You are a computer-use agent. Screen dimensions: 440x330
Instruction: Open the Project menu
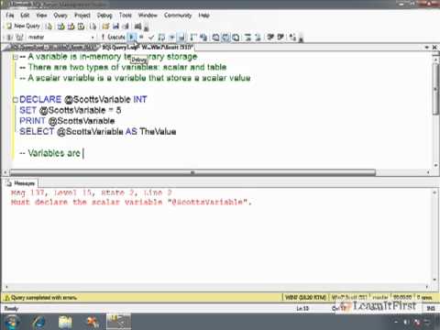pyautogui.click(x=82, y=16)
